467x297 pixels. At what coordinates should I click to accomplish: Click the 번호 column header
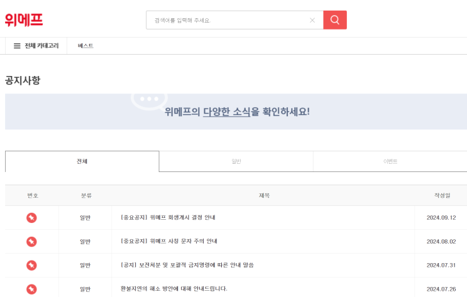33,195
